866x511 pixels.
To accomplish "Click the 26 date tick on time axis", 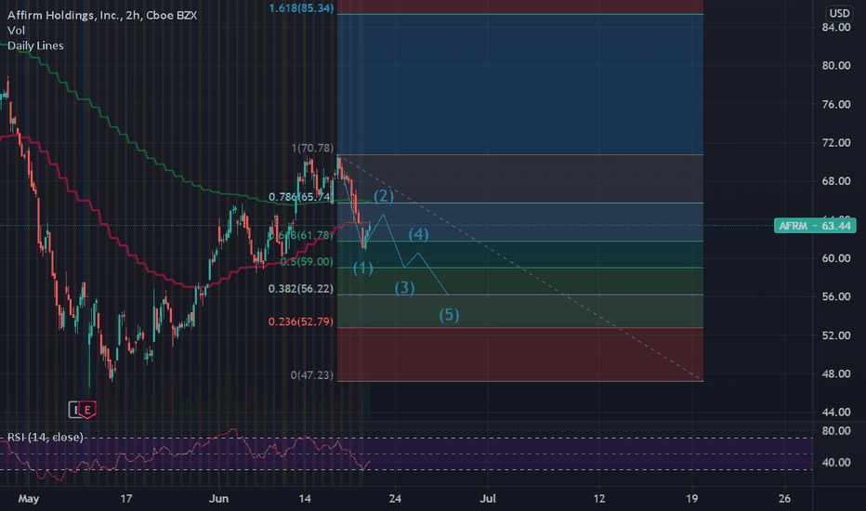I will point(785,499).
